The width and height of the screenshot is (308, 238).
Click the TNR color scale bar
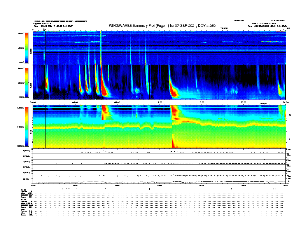coord(26,127)
